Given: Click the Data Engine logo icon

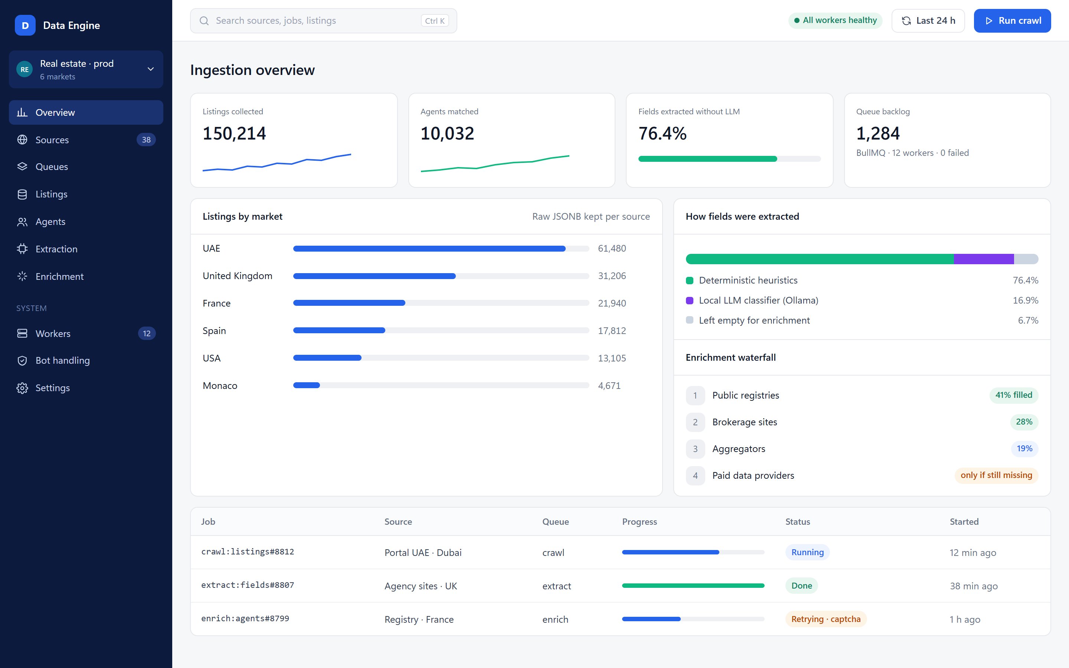Looking at the screenshot, I should coord(25,25).
